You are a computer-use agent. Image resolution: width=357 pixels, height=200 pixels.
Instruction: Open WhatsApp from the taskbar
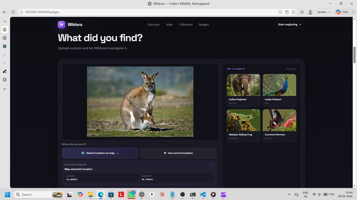point(132,195)
